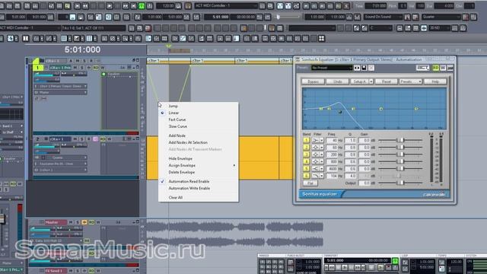487x274 pixels.
Task: Toggle the Equalizer effect enable box in track 1 FX bin
Action: click(103, 75)
